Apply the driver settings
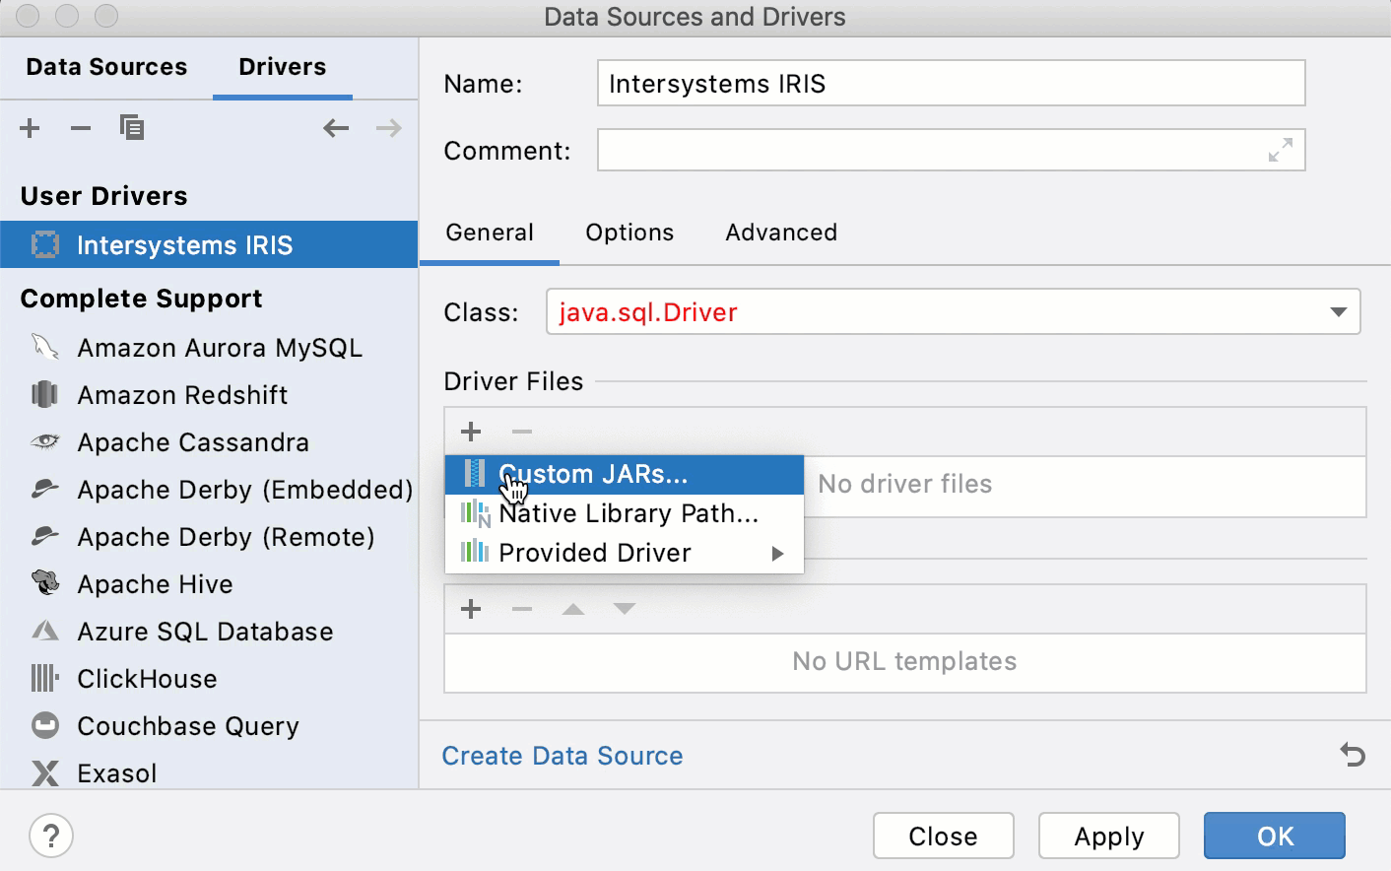Screen dimensions: 1391x871 1108,836
